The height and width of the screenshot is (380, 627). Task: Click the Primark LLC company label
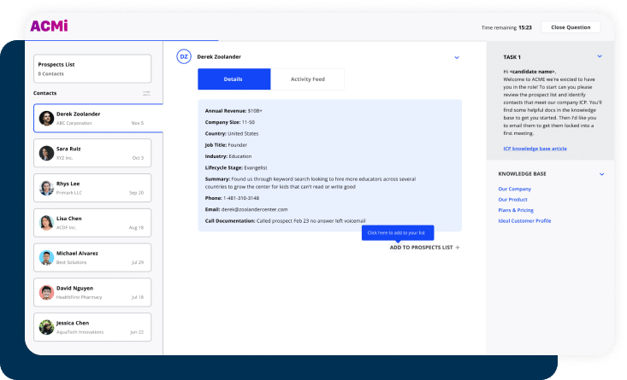(x=69, y=193)
